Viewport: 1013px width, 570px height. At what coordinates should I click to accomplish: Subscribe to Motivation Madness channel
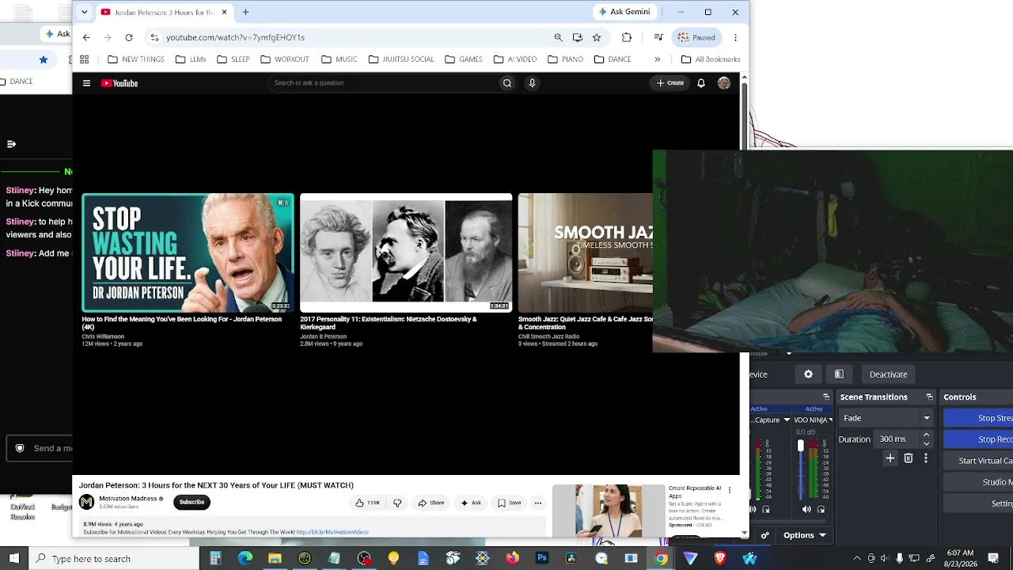click(192, 502)
